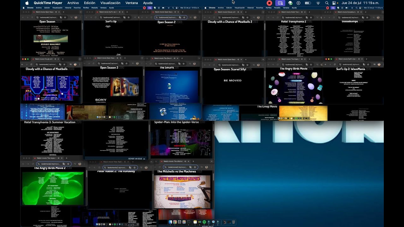Viewport: 404px width, 227px height.
Task: Open the QuickTime Player application menu
Action: [x=48, y=3]
